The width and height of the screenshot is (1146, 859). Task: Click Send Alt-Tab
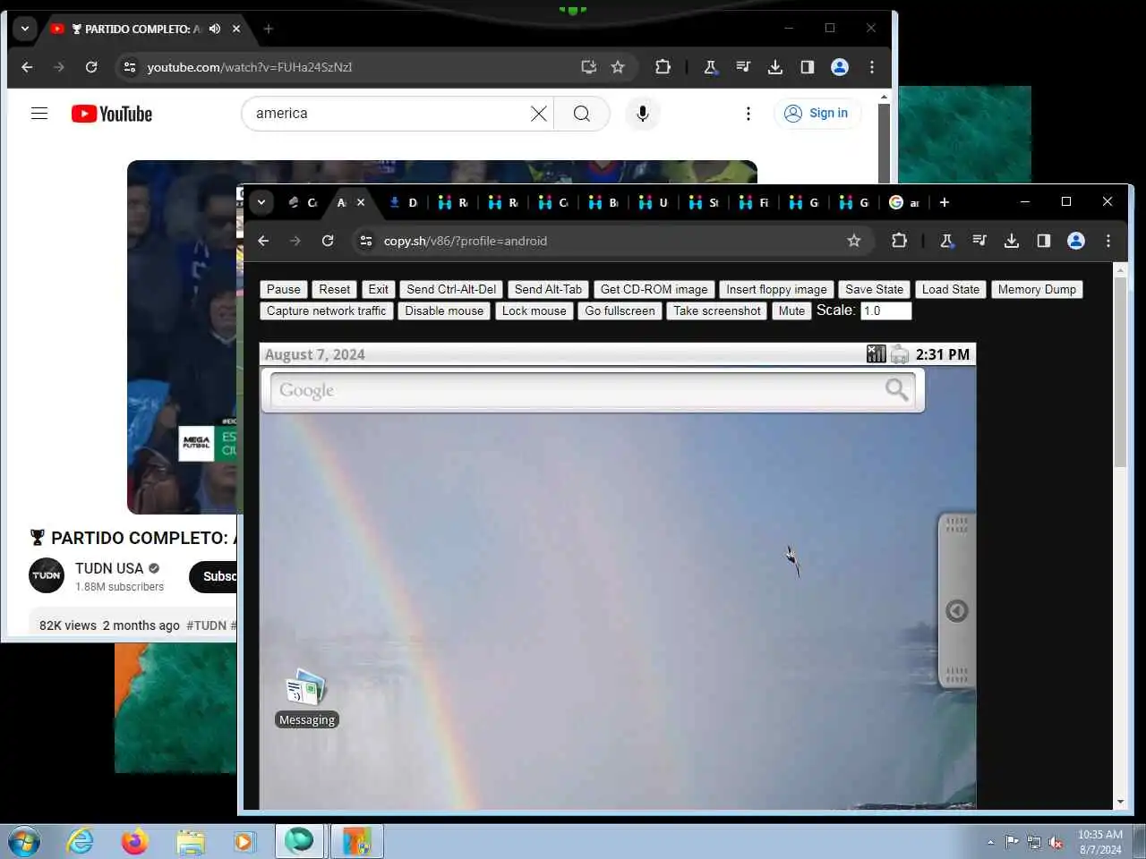[x=548, y=289]
